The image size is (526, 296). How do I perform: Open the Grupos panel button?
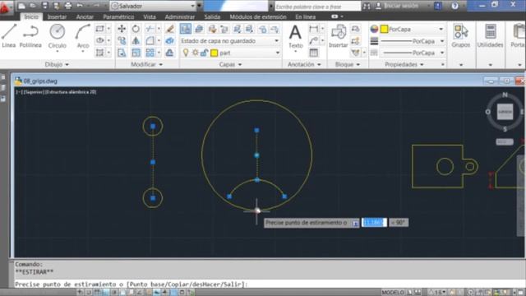[x=460, y=36]
